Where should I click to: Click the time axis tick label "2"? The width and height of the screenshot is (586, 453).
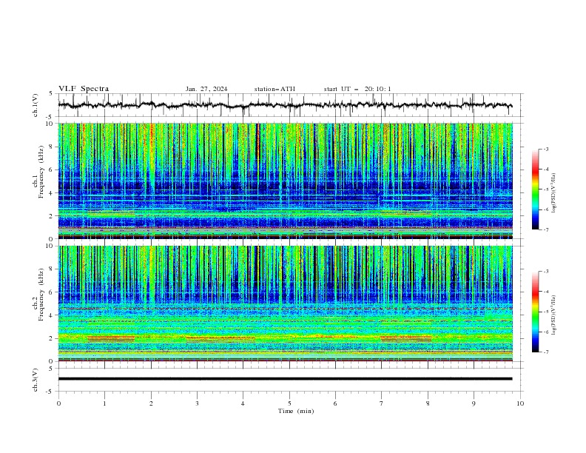[151, 403]
